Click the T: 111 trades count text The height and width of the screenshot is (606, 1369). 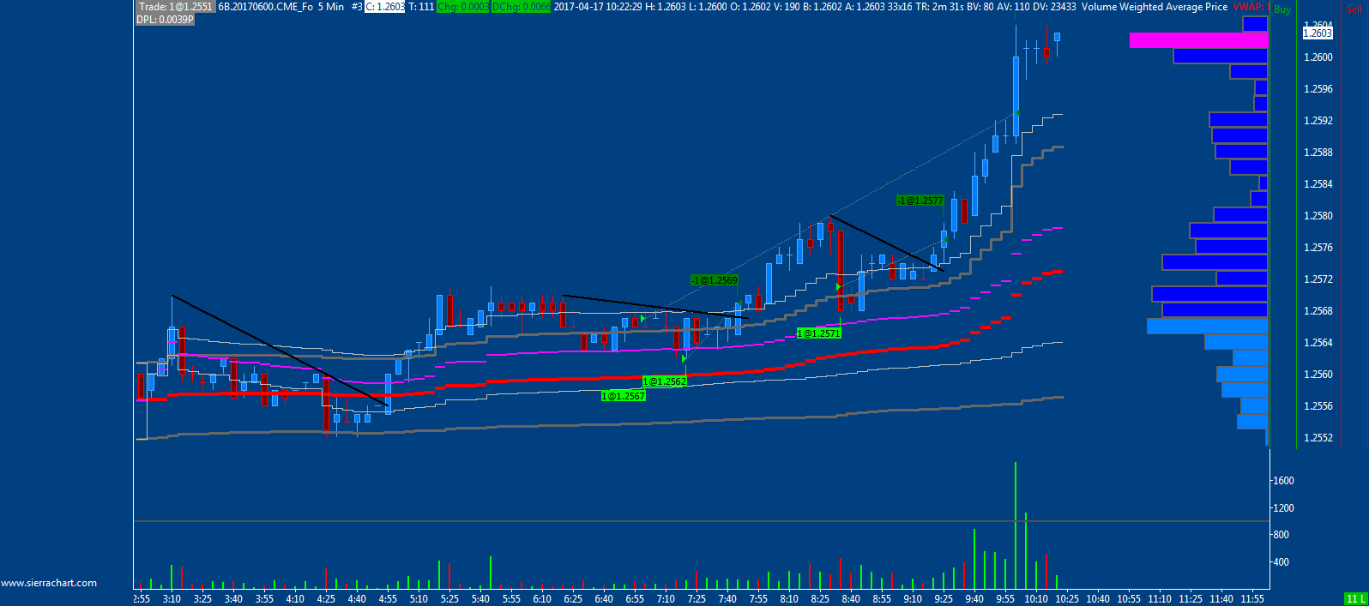tap(421, 7)
